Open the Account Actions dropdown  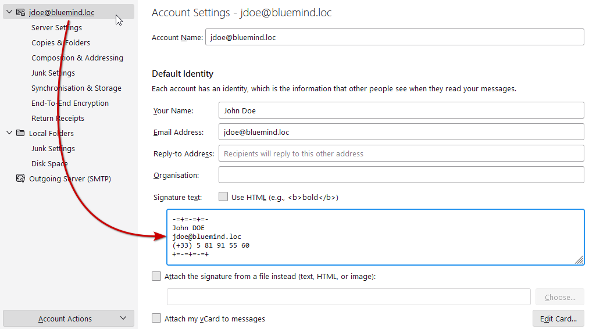(x=69, y=319)
